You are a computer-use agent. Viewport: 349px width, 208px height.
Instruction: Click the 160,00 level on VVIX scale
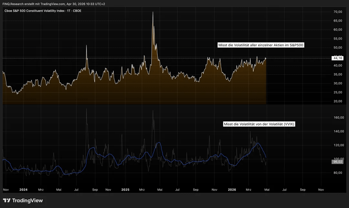point(338,118)
